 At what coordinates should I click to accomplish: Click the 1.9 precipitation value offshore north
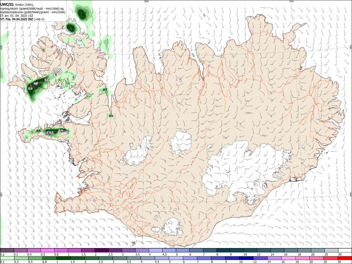point(81,15)
